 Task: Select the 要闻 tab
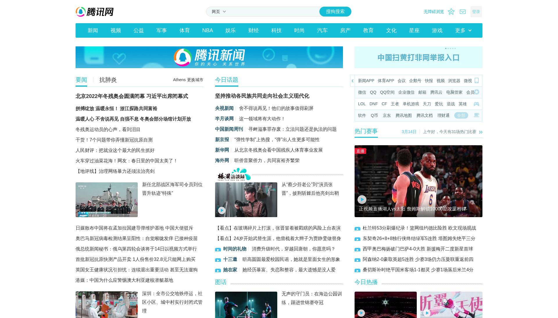pyautogui.click(x=81, y=80)
